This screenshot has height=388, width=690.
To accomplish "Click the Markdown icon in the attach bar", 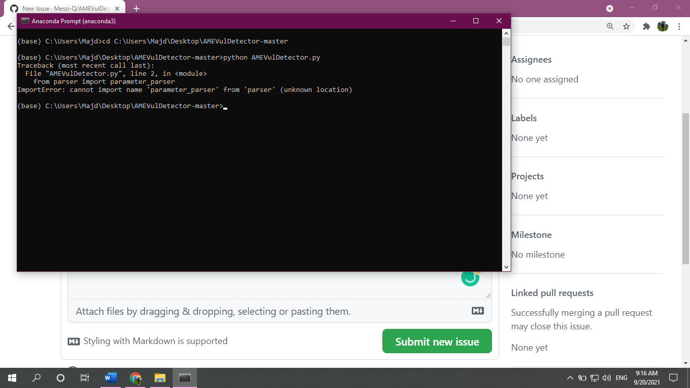I will pyautogui.click(x=478, y=311).
